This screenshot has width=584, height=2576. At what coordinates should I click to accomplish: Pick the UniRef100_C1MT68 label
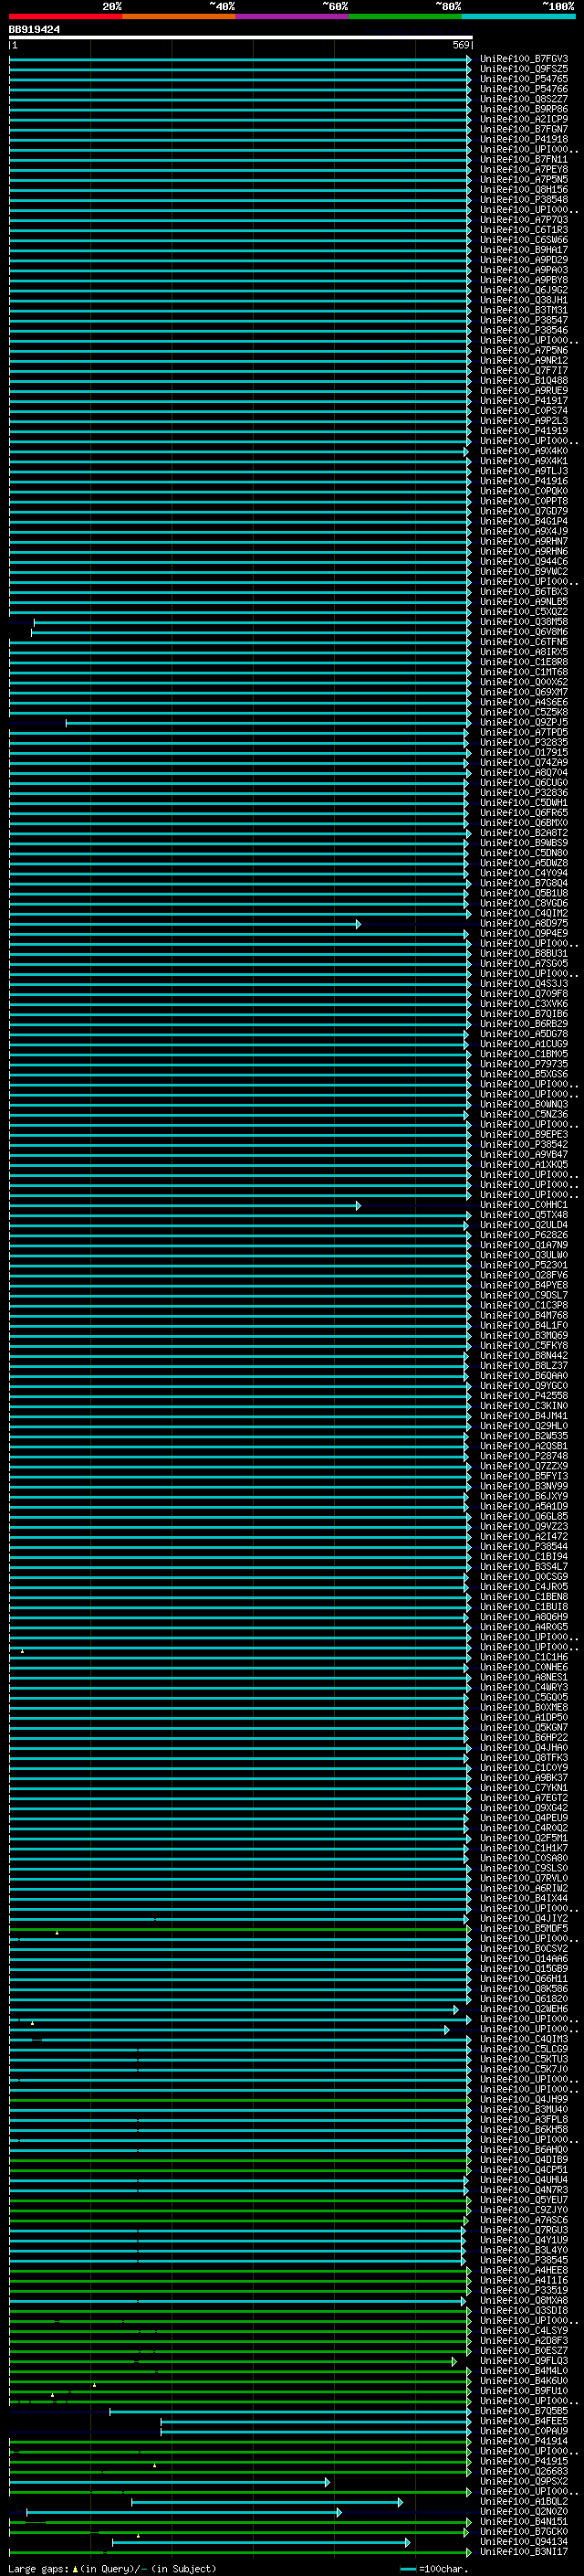[x=523, y=672]
